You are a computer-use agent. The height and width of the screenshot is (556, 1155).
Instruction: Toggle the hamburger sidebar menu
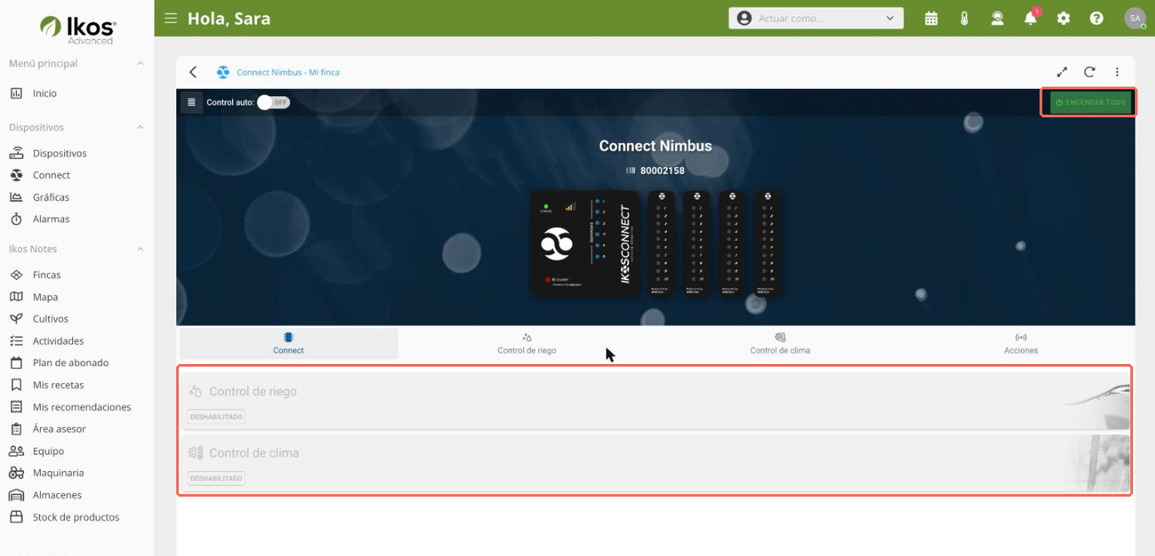(171, 18)
